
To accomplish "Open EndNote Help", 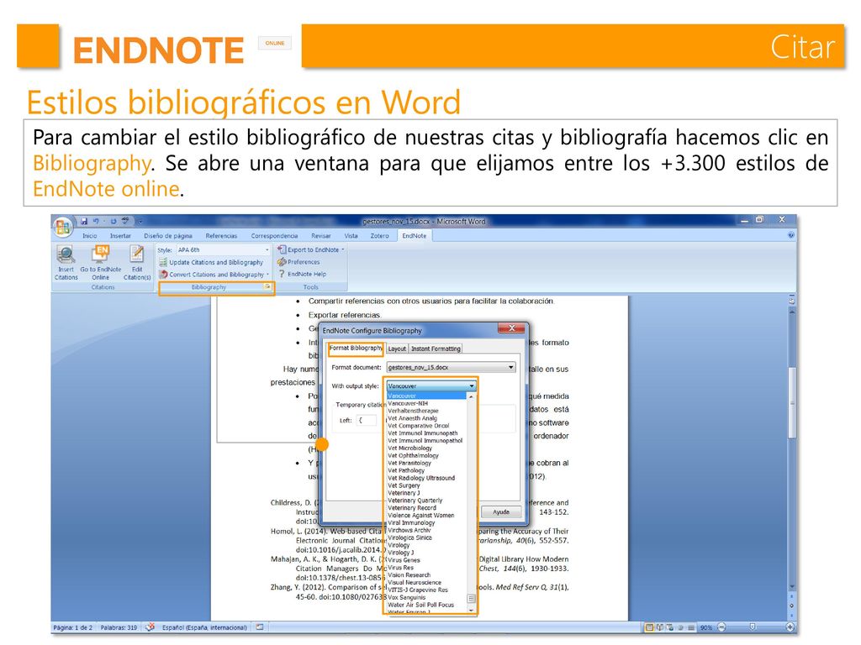I will [x=302, y=275].
